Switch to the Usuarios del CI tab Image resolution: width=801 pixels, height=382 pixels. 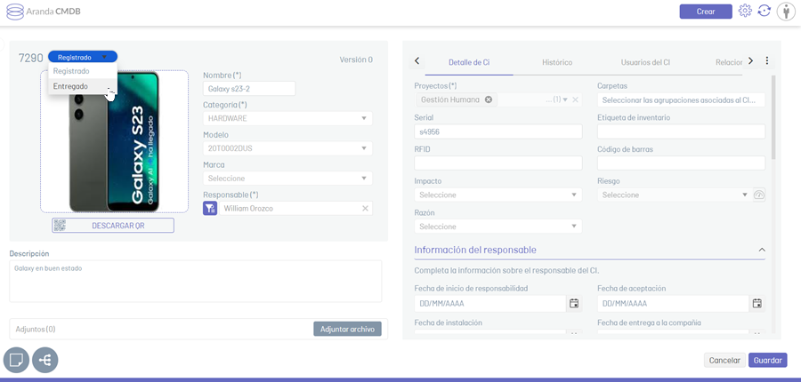[x=645, y=62]
